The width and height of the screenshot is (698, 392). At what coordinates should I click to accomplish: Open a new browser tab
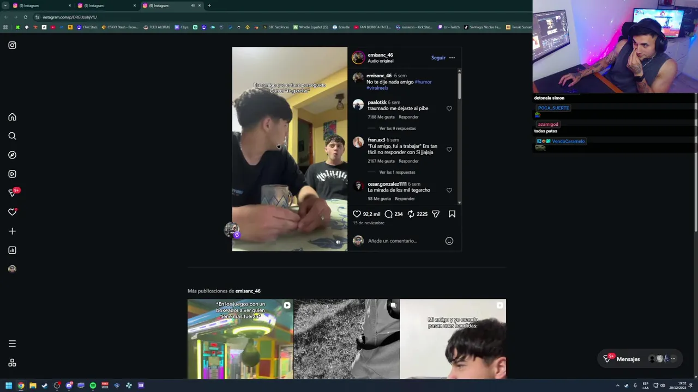[209, 5]
